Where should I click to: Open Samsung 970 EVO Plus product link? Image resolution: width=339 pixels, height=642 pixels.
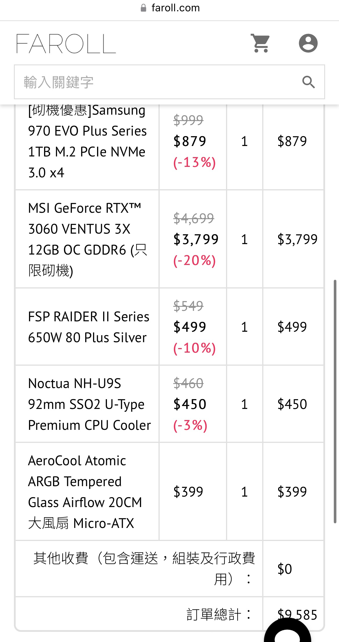pyautogui.click(x=87, y=141)
